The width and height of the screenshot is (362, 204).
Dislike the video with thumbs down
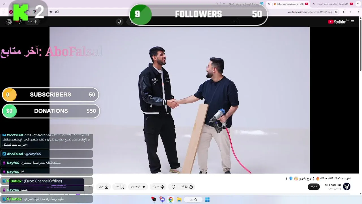(174, 187)
